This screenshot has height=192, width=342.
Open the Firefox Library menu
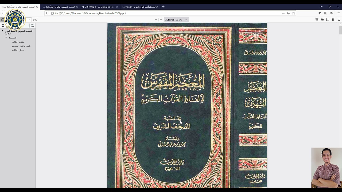(320, 13)
